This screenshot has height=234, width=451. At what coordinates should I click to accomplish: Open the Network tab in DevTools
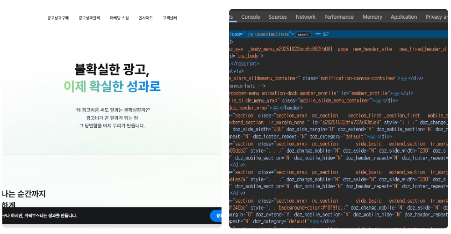coord(306,17)
